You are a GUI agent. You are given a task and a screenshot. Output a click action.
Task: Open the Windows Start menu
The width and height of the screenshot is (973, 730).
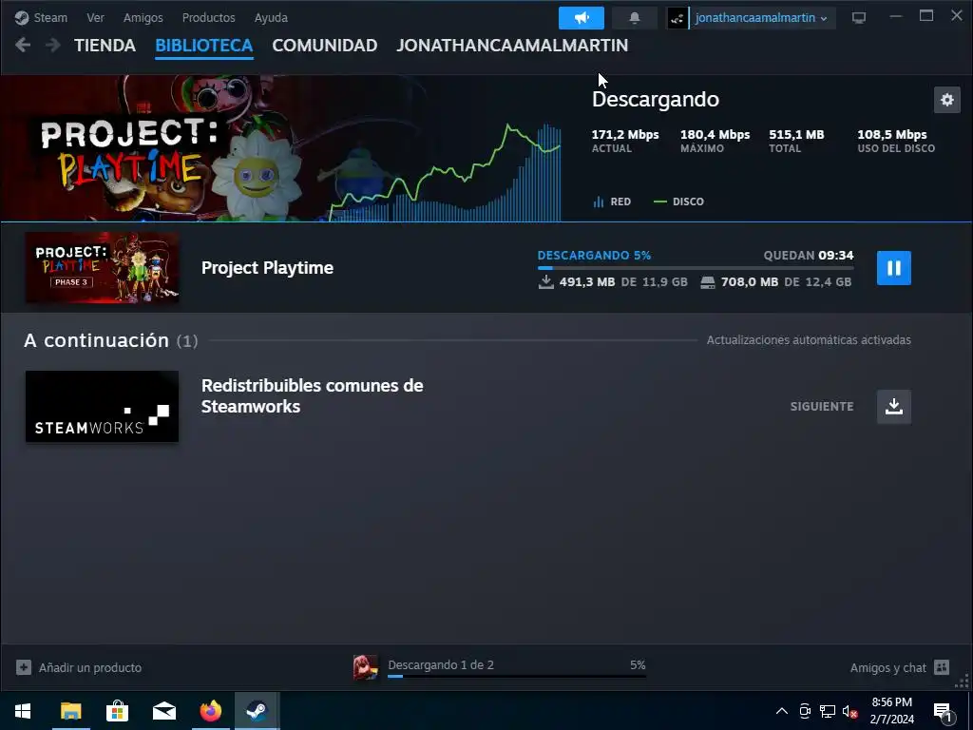coord(23,711)
